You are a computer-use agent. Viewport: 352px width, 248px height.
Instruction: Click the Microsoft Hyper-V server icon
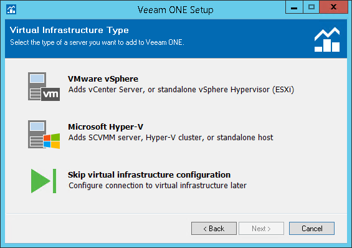44,135
